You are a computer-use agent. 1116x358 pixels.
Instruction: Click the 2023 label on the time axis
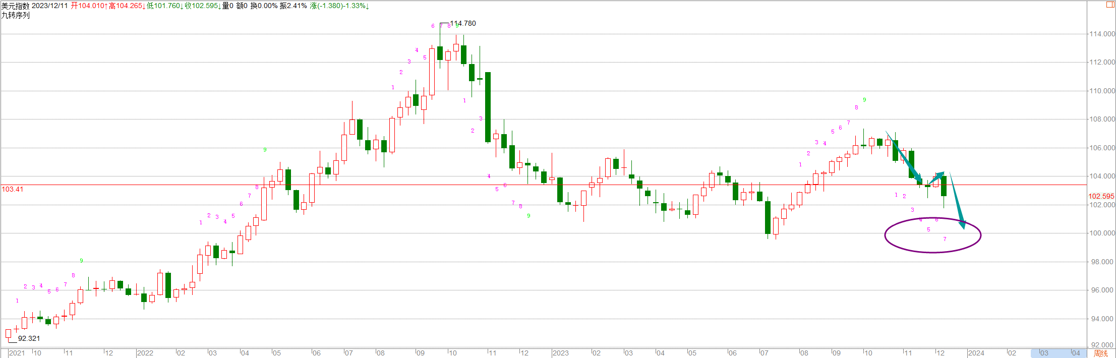point(560,353)
